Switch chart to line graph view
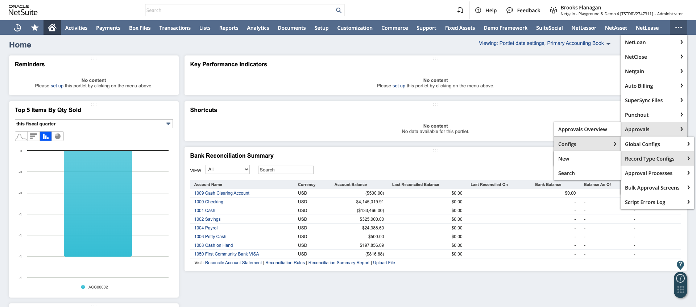The width and height of the screenshot is (696, 307). (x=21, y=136)
